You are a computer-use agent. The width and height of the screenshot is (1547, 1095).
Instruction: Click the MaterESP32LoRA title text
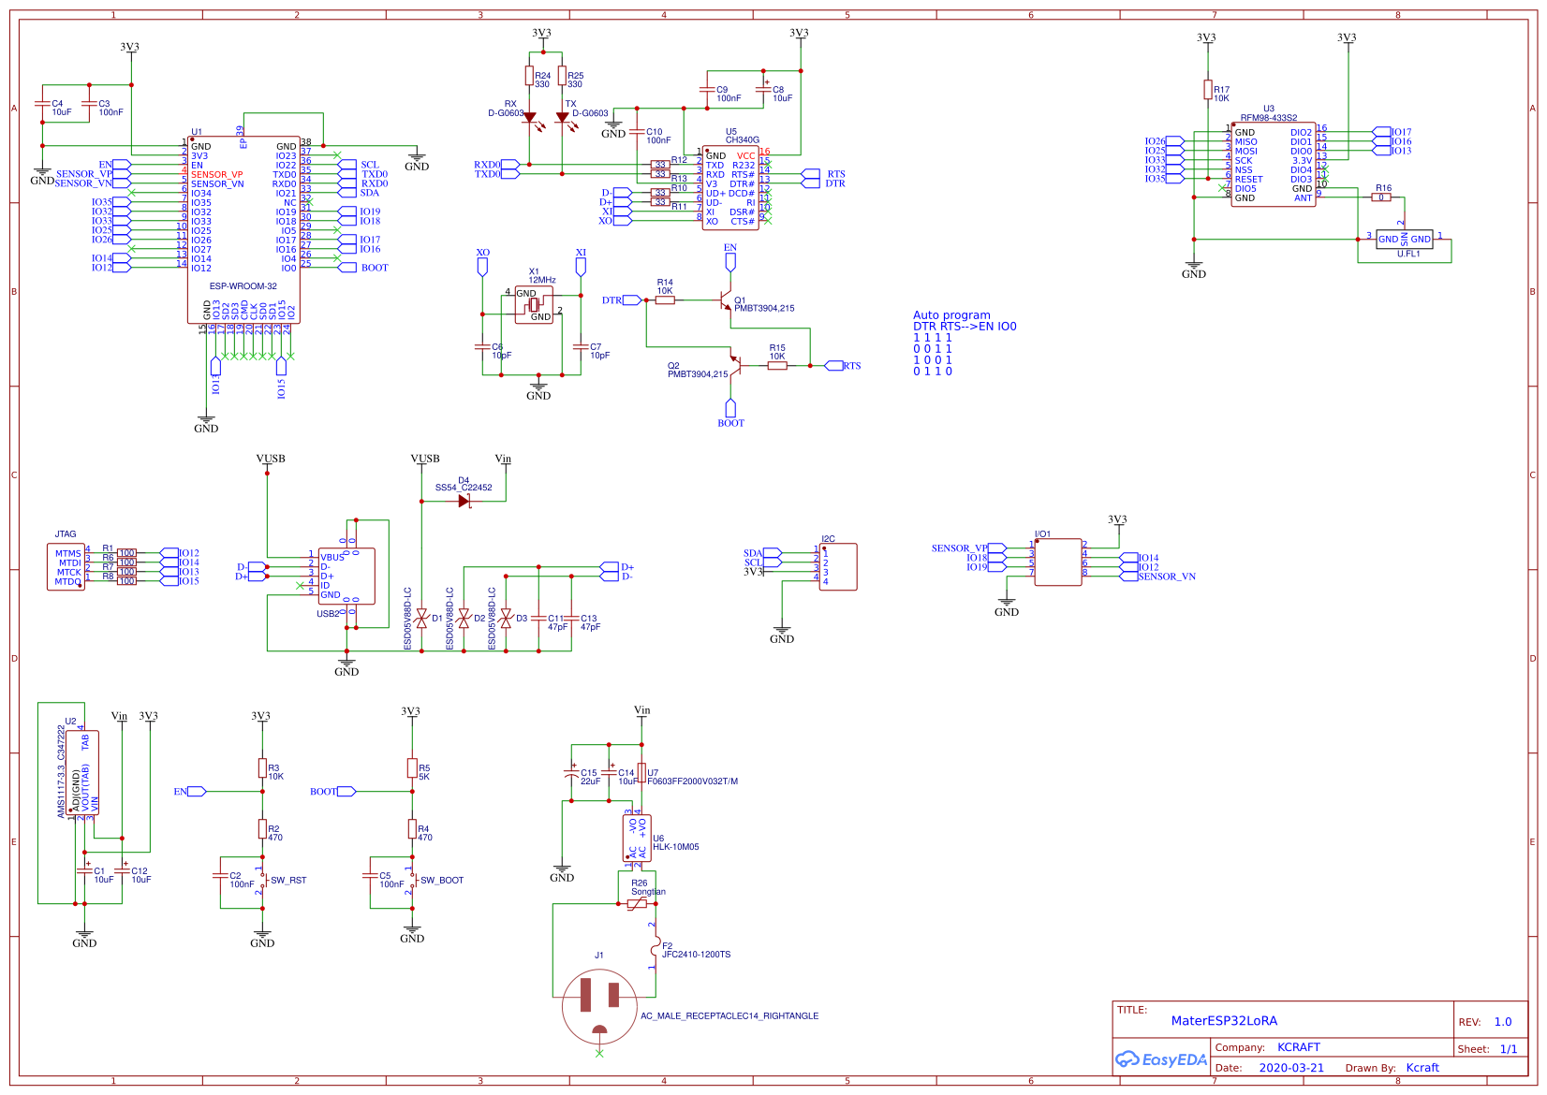click(1224, 1021)
